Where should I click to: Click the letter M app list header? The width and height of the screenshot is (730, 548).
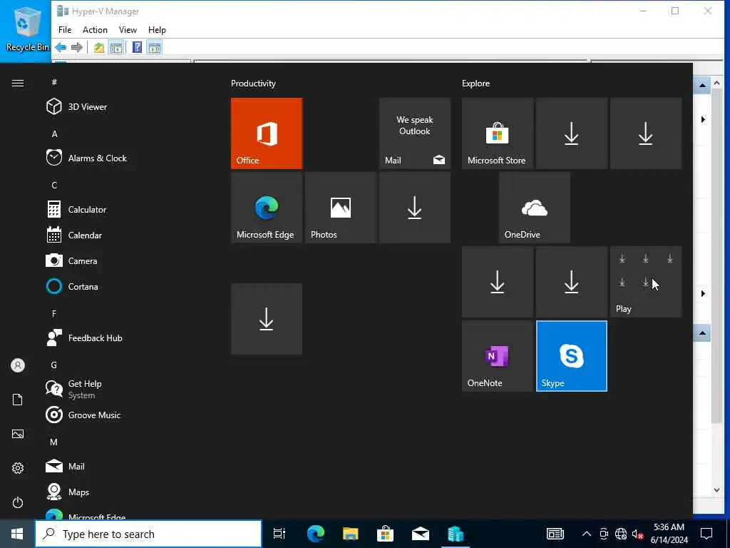[x=54, y=442]
